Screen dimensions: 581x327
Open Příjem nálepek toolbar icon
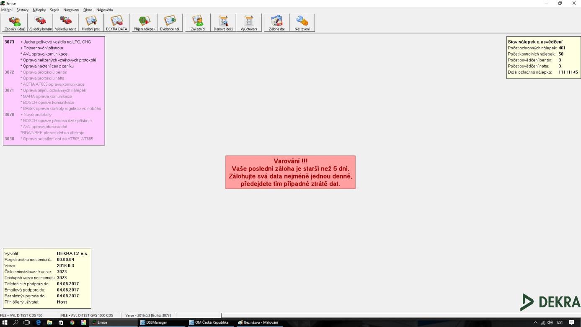[145, 23]
